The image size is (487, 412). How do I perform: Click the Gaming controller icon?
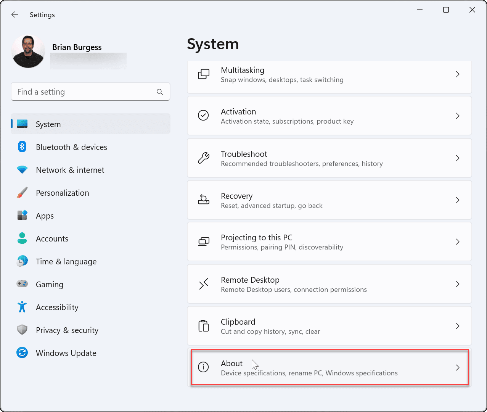22,284
